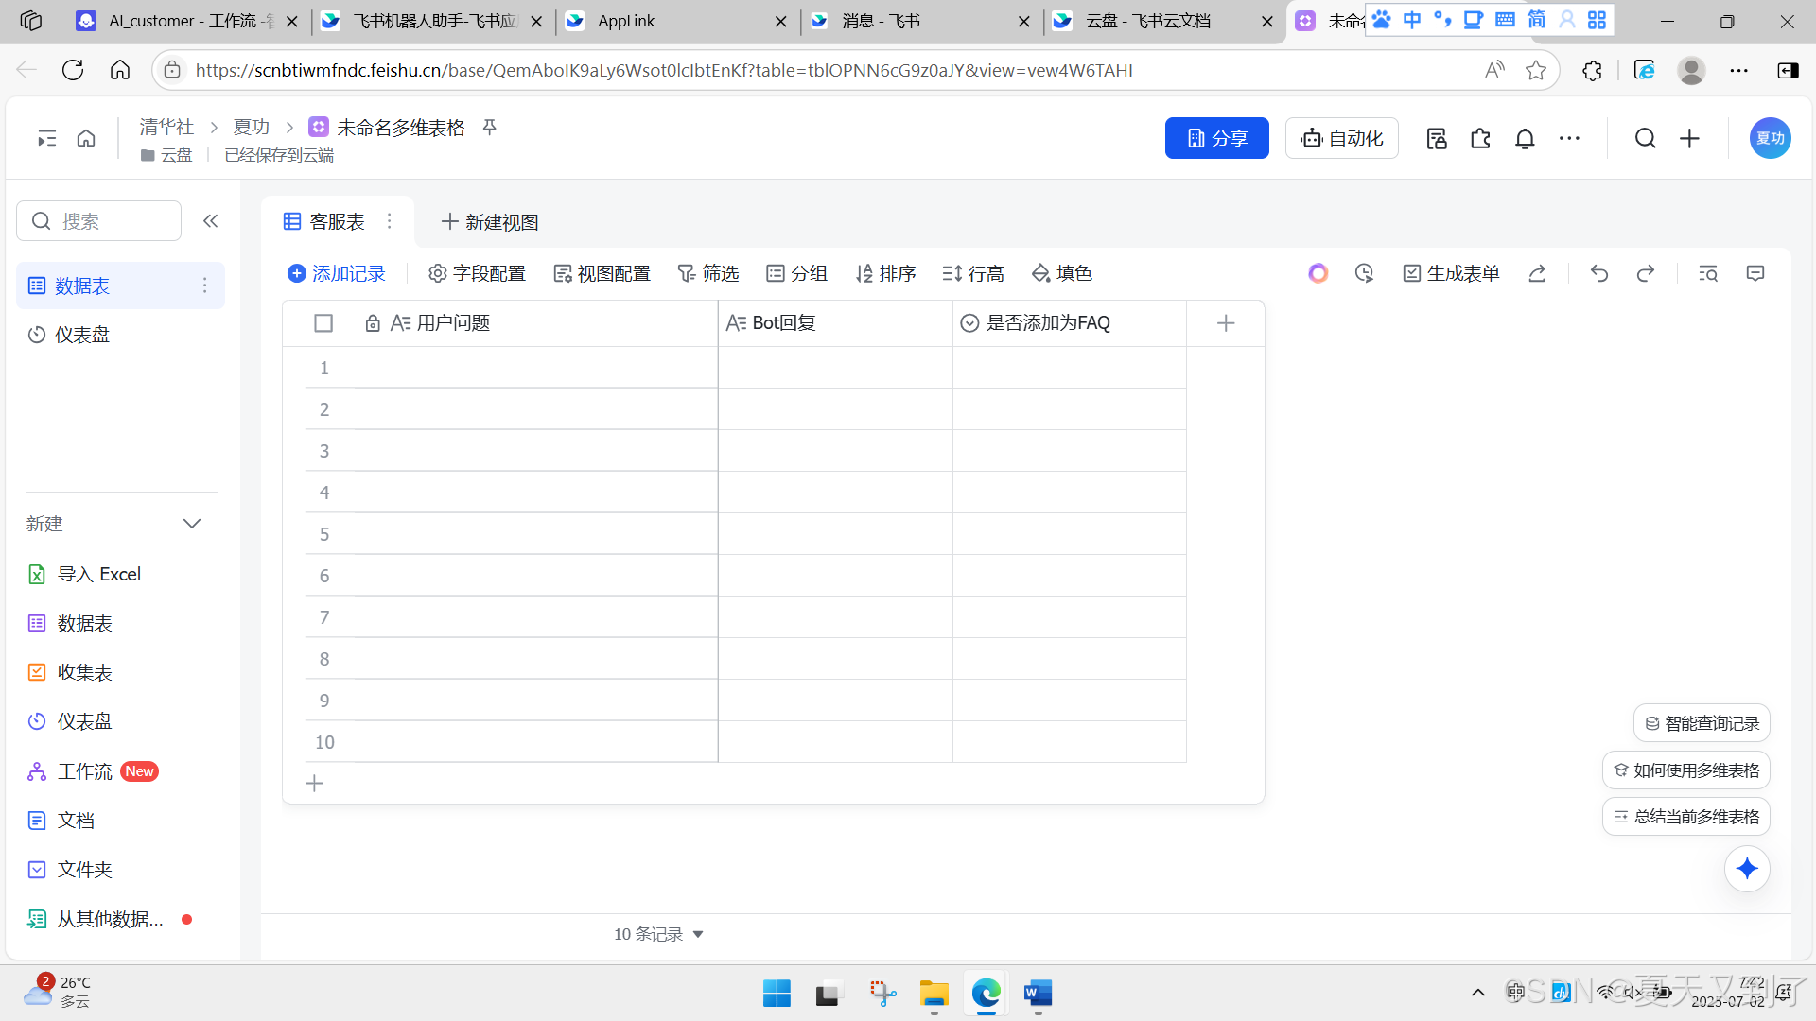Image resolution: width=1816 pixels, height=1021 pixels.
Task: Add a new field column
Action: pos(1226,323)
